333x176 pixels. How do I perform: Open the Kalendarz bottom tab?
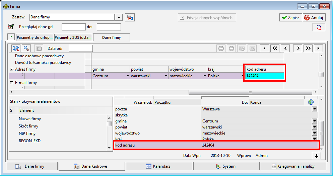coord(159,166)
